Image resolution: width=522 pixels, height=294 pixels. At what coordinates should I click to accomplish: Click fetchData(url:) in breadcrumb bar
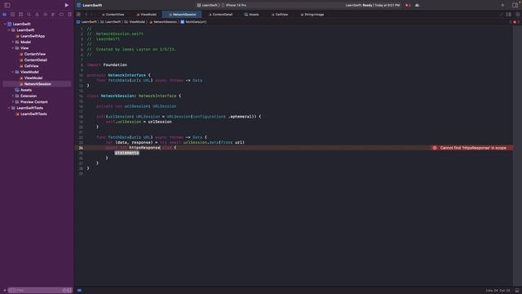193,22
